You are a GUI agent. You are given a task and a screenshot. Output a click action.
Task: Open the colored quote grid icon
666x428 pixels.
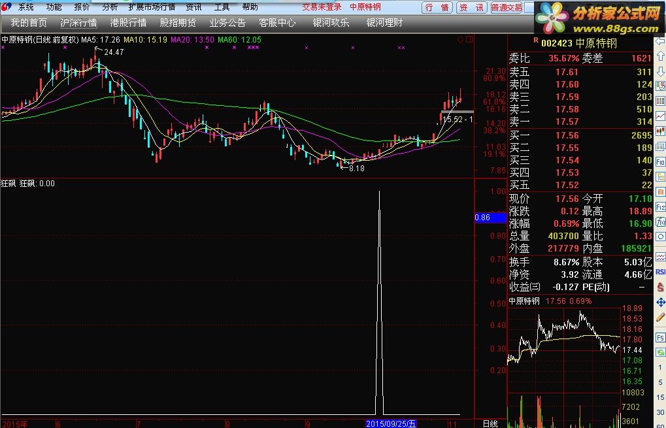point(661,101)
